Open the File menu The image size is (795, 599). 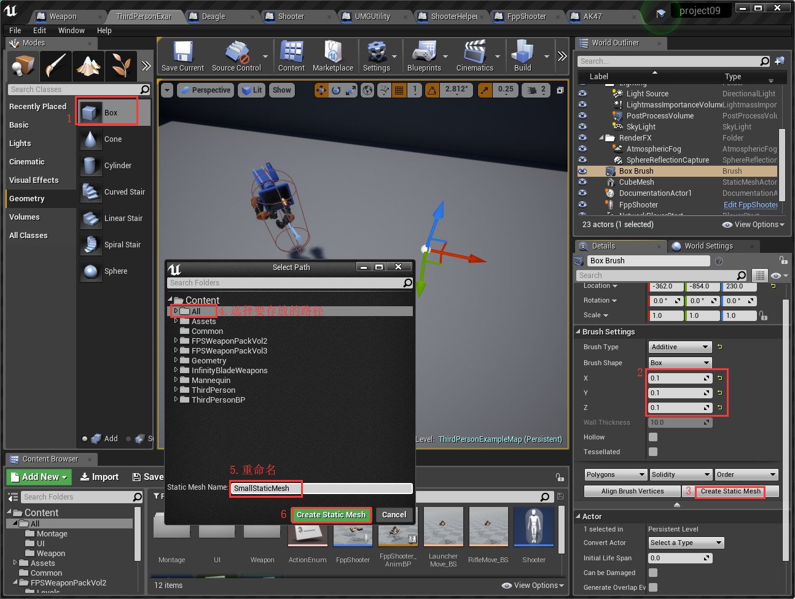[15, 30]
